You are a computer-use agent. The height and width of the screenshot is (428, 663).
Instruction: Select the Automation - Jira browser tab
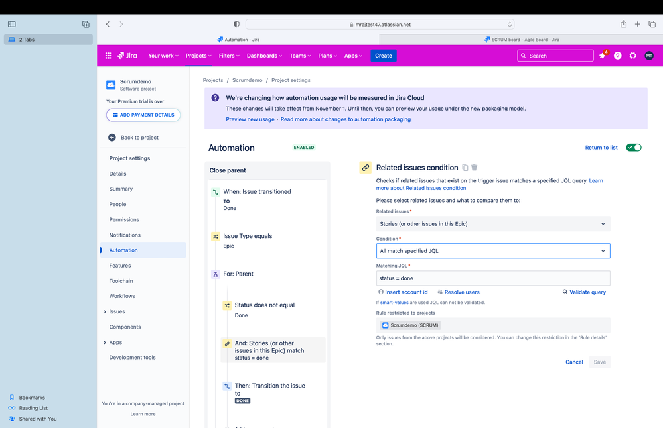pyautogui.click(x=238, y=40)
